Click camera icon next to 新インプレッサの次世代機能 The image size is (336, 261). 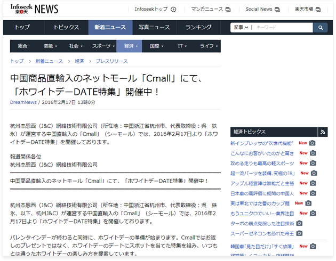(x=313, y=143)
